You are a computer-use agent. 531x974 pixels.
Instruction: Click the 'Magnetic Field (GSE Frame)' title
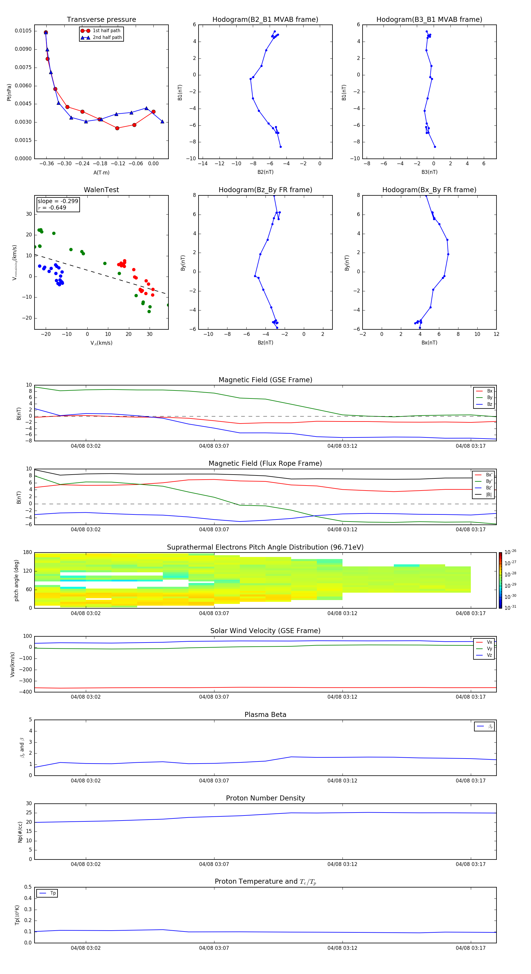265,380
